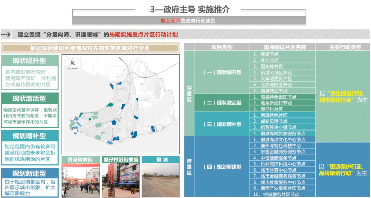Select the row 7、南城商业节点
The height and width of the screenshot is (198, 371).
coord(282,91)
